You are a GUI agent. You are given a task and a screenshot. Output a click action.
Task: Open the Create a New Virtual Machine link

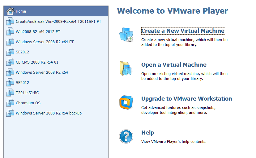click(183, 31)
